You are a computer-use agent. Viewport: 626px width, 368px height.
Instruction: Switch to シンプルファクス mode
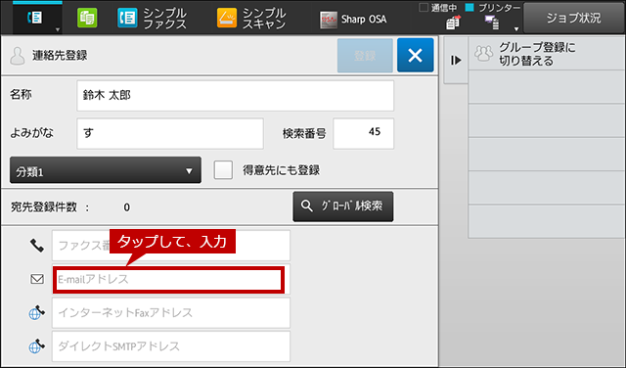[x=152, y=19]
